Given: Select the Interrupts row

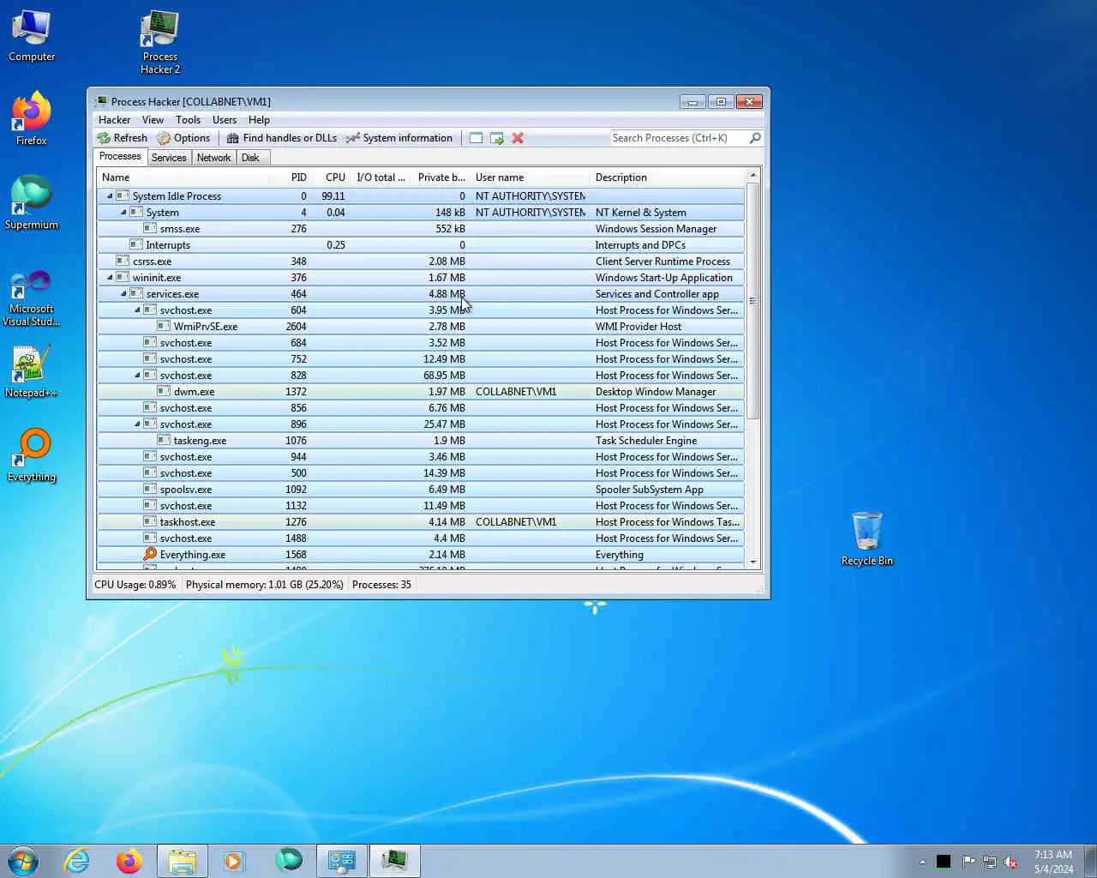Looking at the screenshot, I should click(421, 245).
